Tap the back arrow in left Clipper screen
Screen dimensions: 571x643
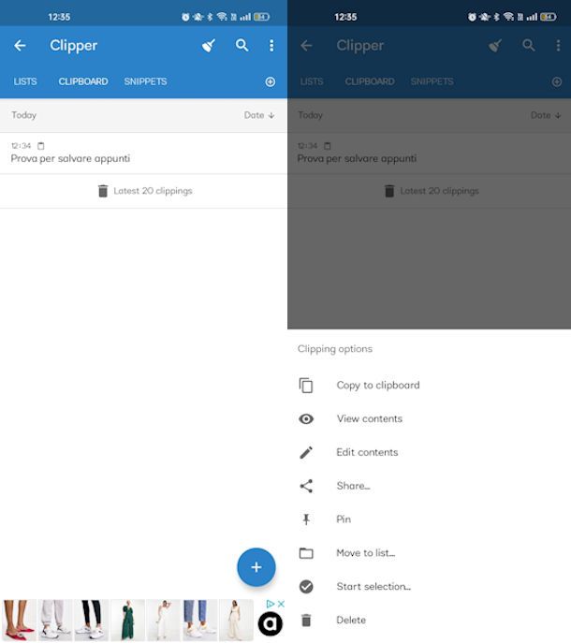(20, 46)
